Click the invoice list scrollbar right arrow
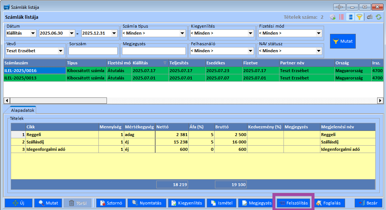The image size is (386, 210). 380,100
